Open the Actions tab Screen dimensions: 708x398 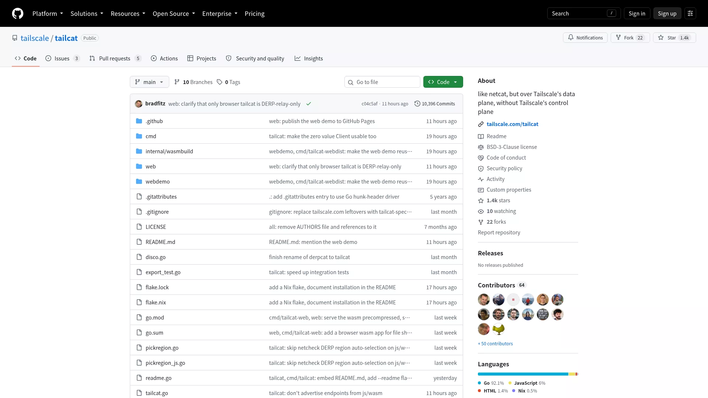pyautogui.click(x=164, y=59)
